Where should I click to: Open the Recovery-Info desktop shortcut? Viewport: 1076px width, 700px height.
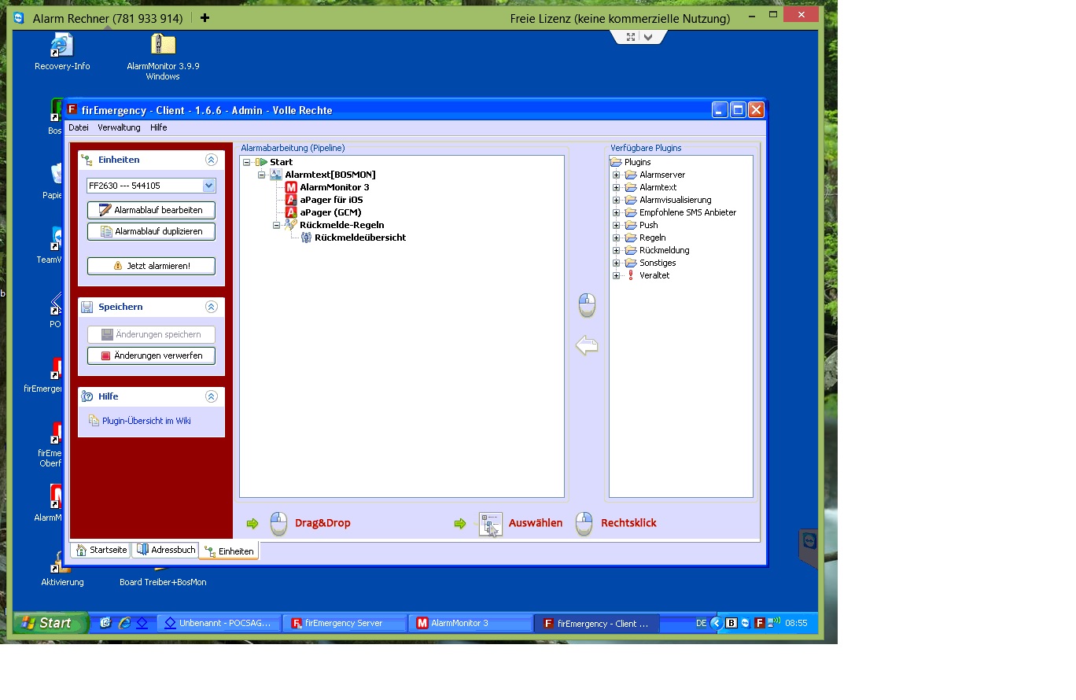click(62, 46)
